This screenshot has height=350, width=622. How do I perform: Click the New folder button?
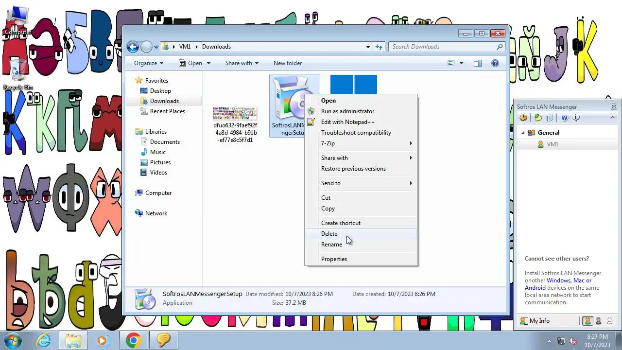pos(288,63)
